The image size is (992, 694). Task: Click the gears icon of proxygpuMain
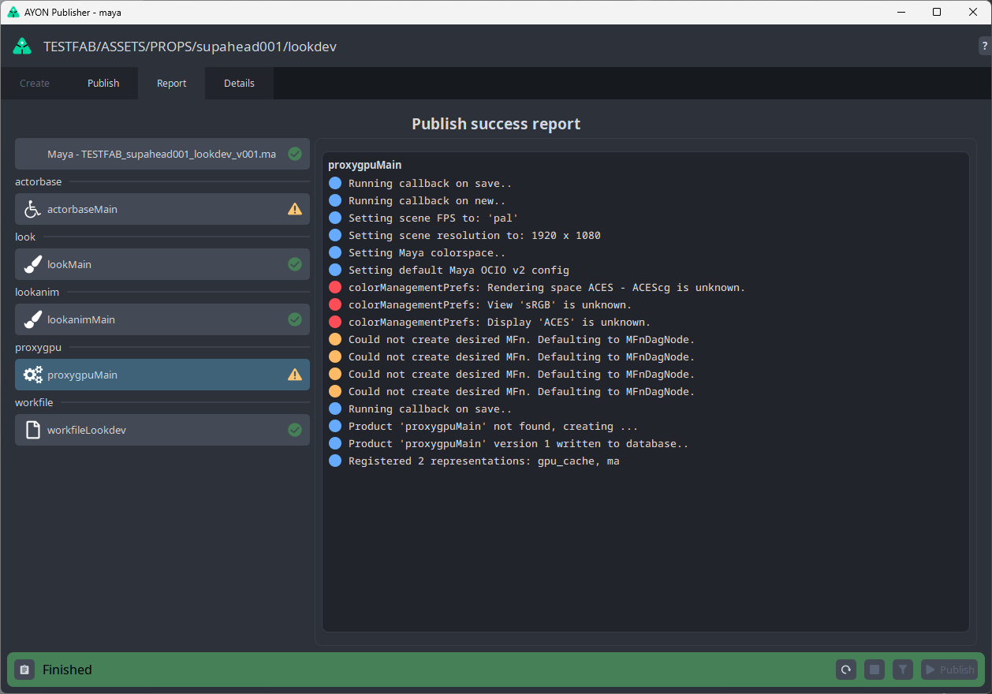coord(32,375)
